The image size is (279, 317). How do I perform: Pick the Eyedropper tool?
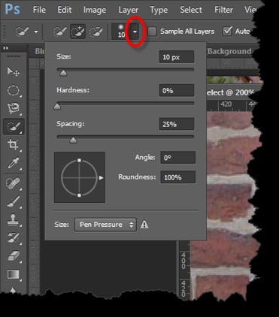pyautogui.click(x=14, y=163)
